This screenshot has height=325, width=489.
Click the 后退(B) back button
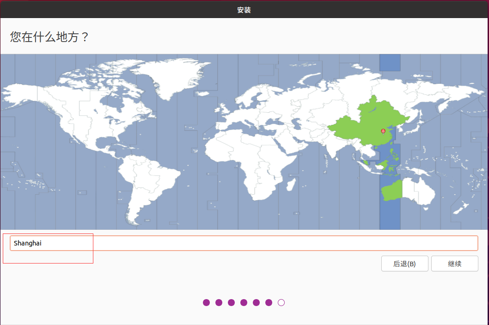click(x=405, y=264)
